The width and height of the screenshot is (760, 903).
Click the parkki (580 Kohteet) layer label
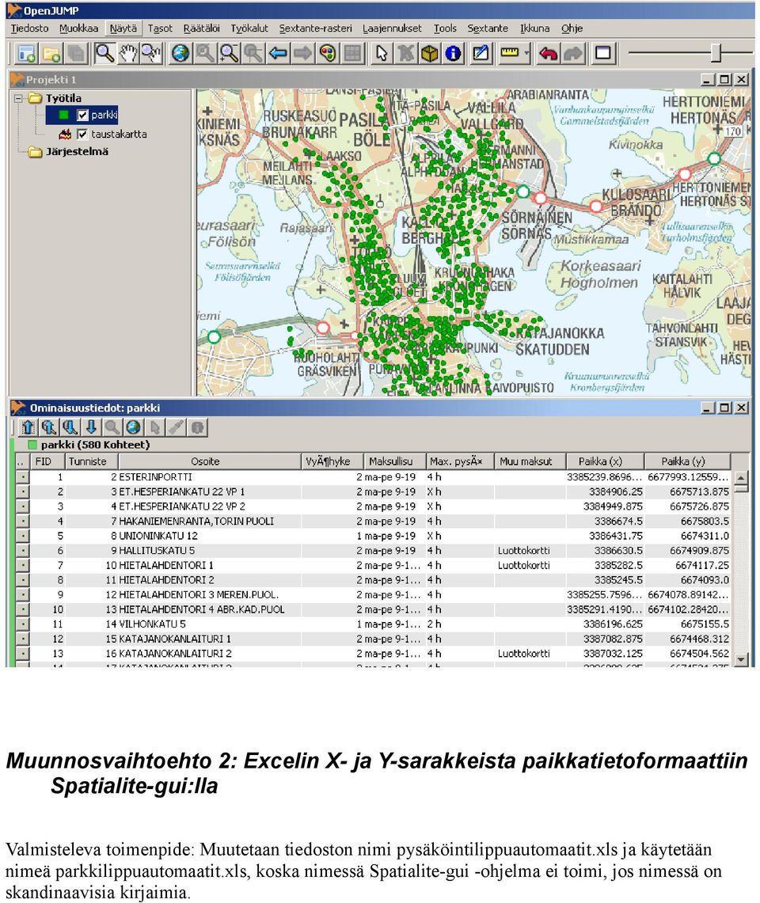(95, 445)
